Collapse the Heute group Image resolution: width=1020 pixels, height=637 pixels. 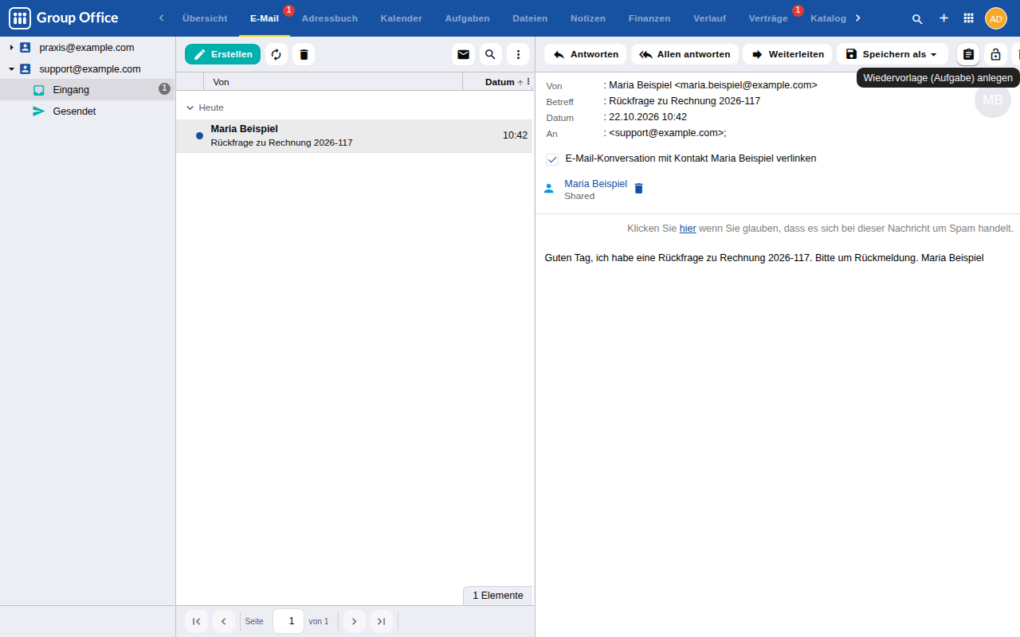(x=190, y=107)
